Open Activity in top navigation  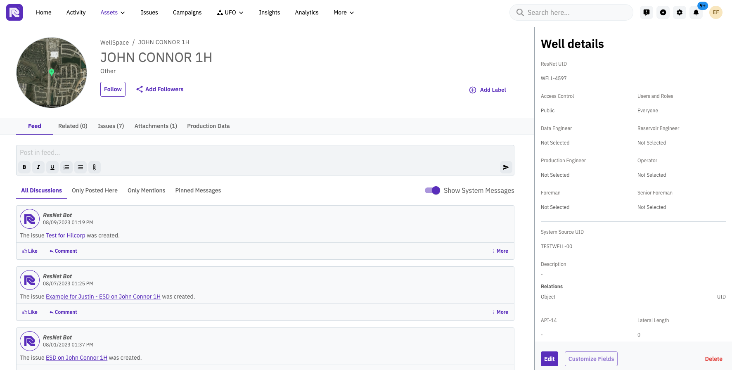[x=76, y=12]
